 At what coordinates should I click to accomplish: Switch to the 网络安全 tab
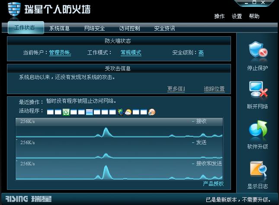coord(94,28)
